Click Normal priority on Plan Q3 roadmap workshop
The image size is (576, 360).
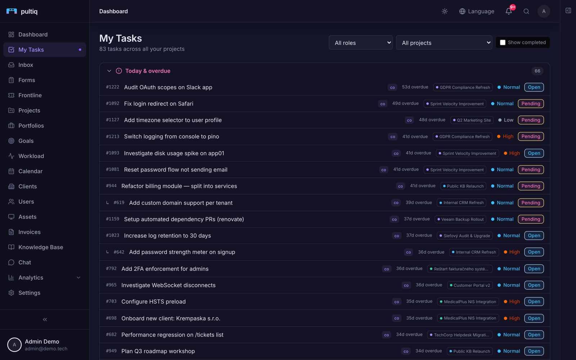[509, 351]
